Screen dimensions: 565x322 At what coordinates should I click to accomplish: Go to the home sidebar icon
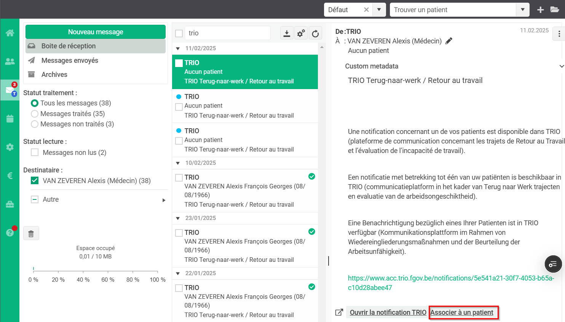pyautogui.click(x=10, y=33)
